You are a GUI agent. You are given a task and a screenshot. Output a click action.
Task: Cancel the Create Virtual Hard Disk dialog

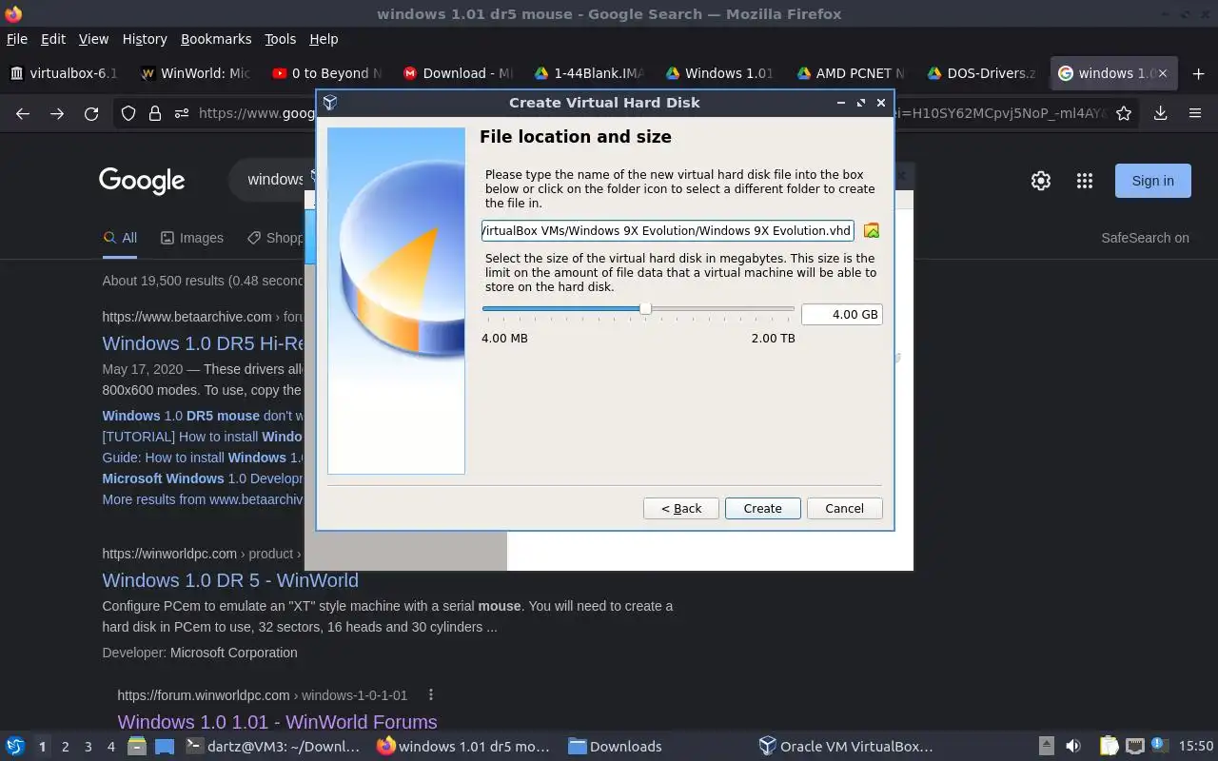pos(844,508)
